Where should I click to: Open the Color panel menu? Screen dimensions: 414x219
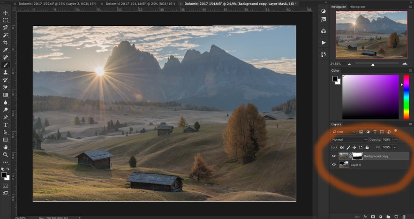click(x=410, y=70)
